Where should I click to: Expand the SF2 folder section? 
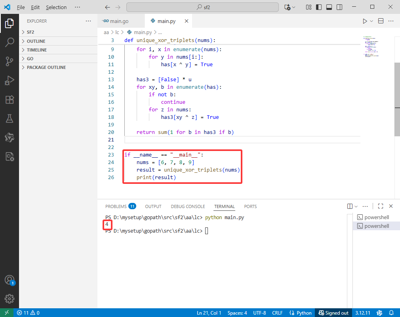[x=59, y=32]
